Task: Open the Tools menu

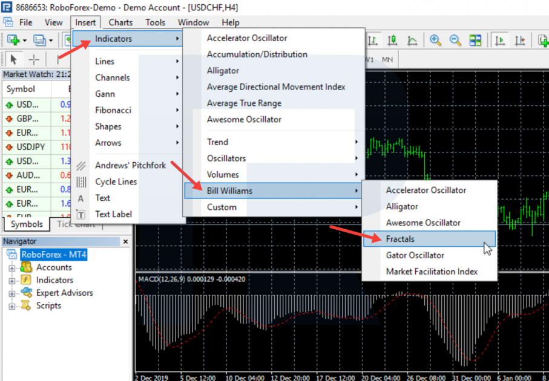Action: tap(156, 23)
